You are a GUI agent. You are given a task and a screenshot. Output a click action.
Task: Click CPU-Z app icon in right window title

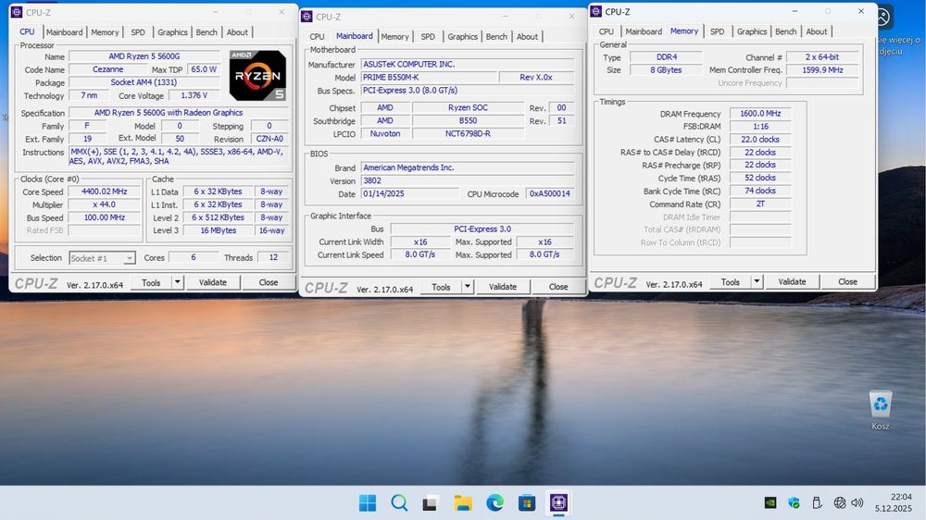(595, 11)
